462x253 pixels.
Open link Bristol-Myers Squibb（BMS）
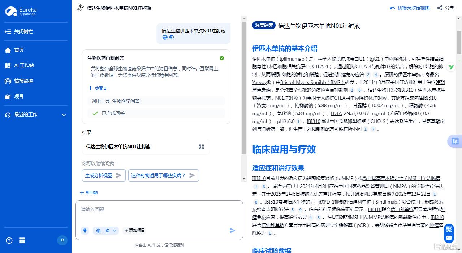pos(312,82)
